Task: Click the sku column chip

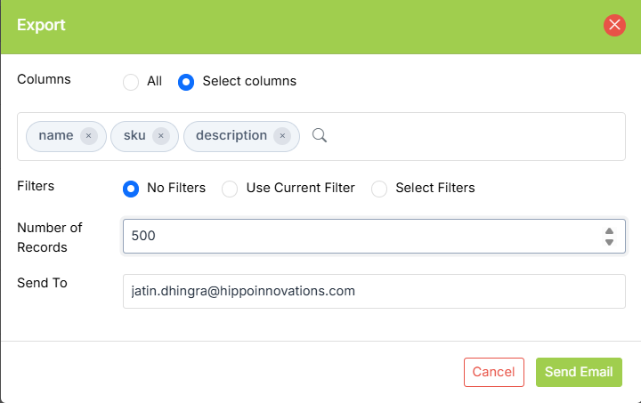Action: coord(135,136)
